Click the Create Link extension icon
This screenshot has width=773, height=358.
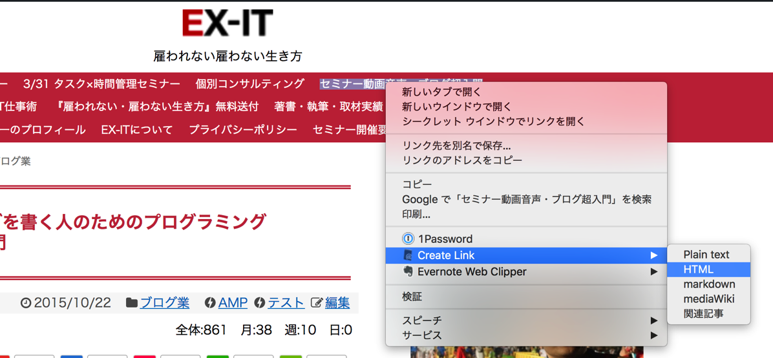408,255
